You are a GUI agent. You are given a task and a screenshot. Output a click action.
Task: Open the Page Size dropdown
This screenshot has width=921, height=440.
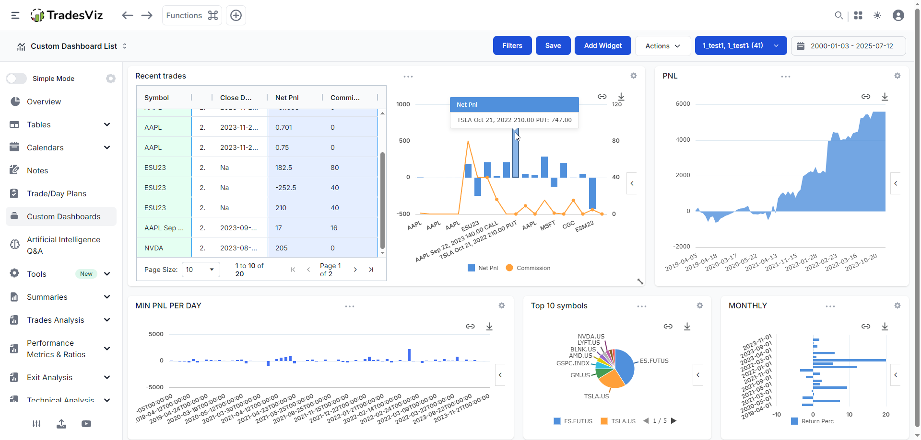pyautogui.click(x=201, y=270)
